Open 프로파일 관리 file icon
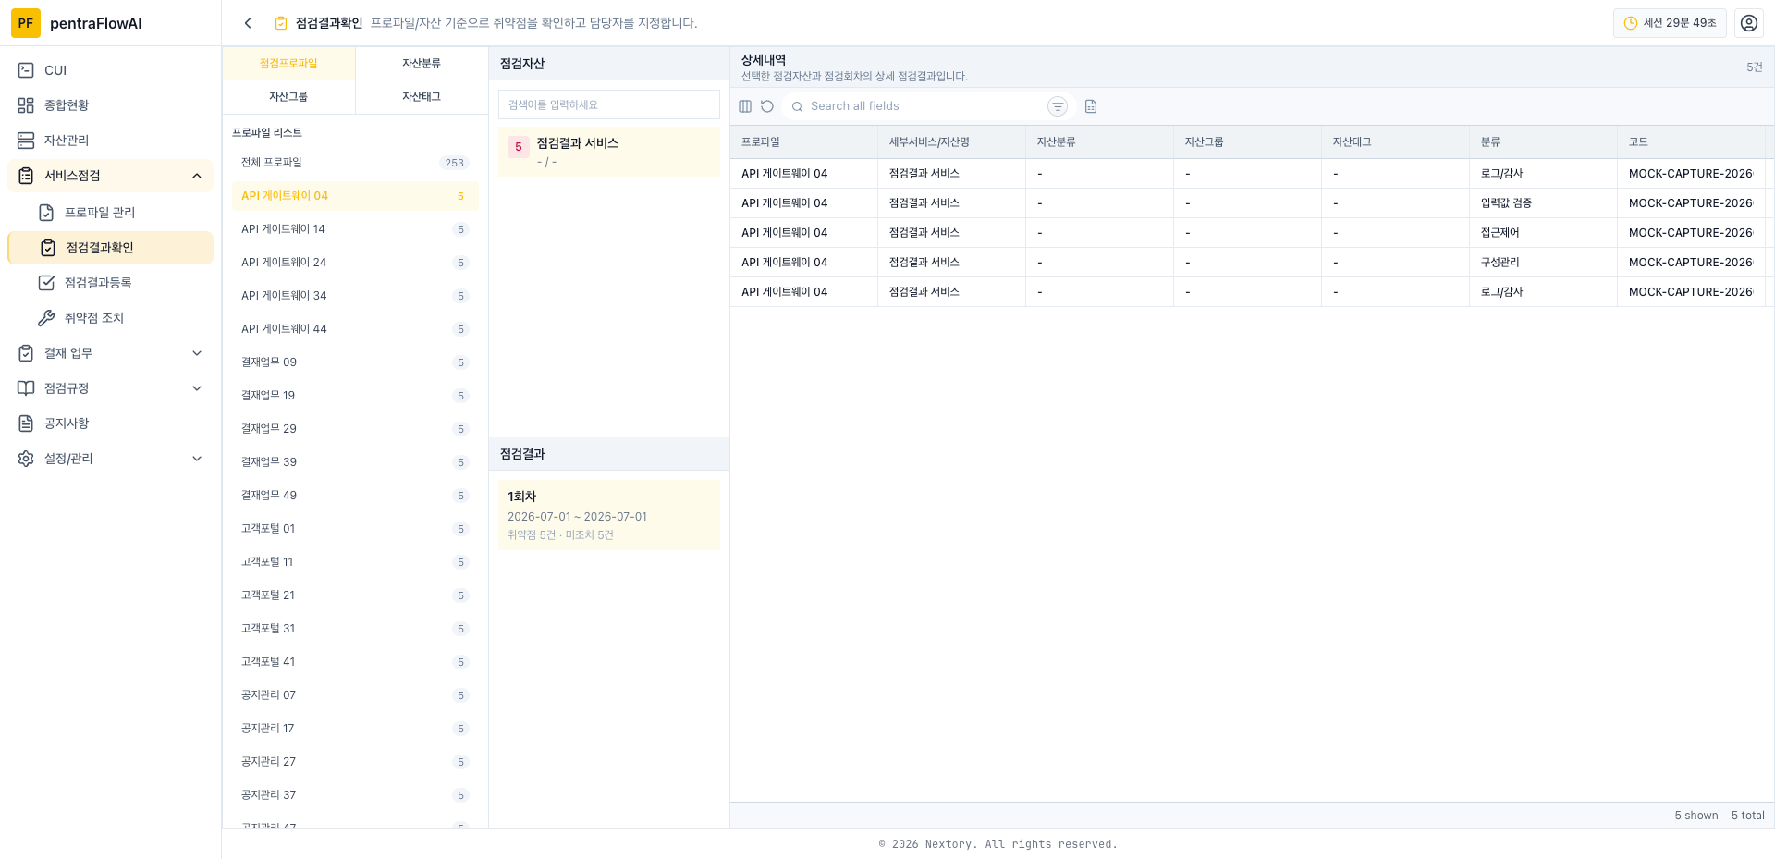1775x859 pixels. click(46, 213)
